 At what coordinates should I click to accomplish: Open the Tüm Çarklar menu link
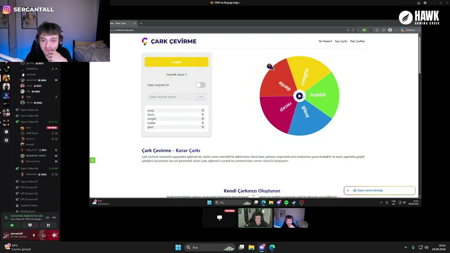pos(357,41)
